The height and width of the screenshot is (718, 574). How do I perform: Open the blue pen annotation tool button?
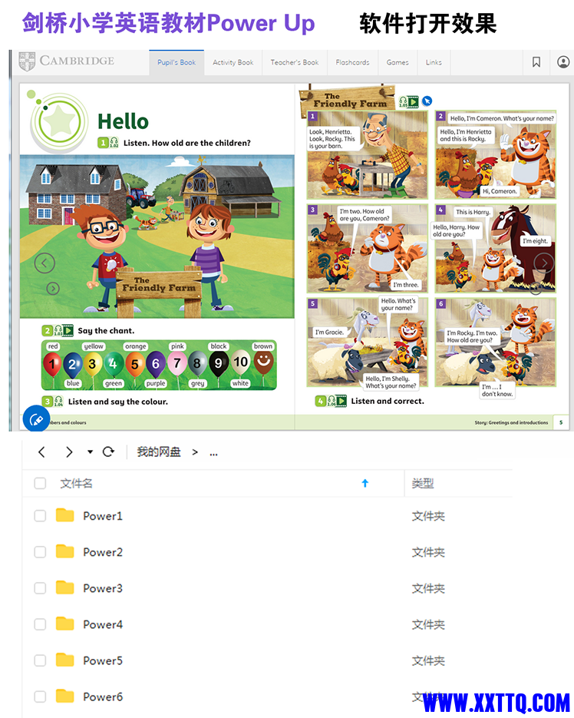click(36, 419)
